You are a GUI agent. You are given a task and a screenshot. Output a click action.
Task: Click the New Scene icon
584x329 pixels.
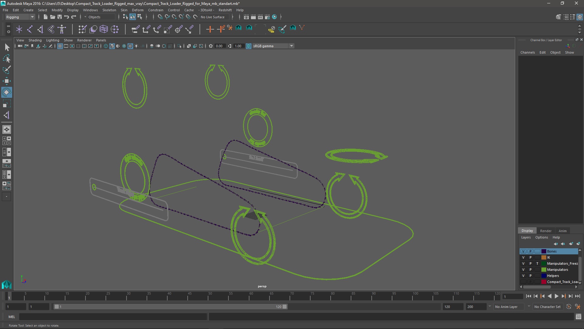pos(45,17)
